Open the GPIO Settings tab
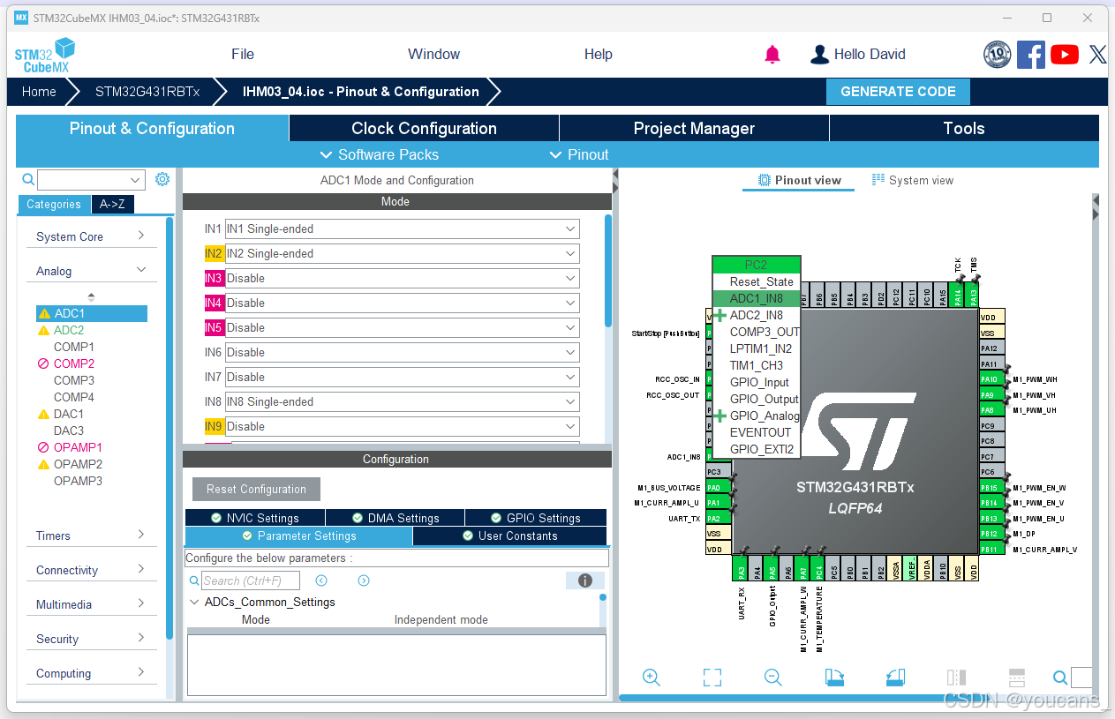 pos(536,518)
